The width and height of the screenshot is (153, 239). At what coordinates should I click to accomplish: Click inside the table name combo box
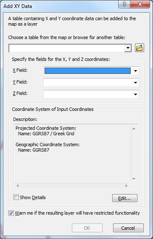[67, 48]
